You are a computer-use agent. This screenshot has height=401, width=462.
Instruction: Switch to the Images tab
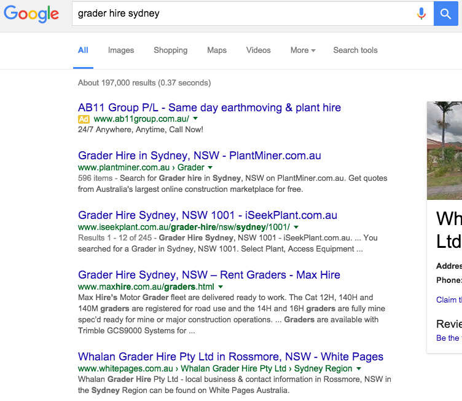point(121,50)
